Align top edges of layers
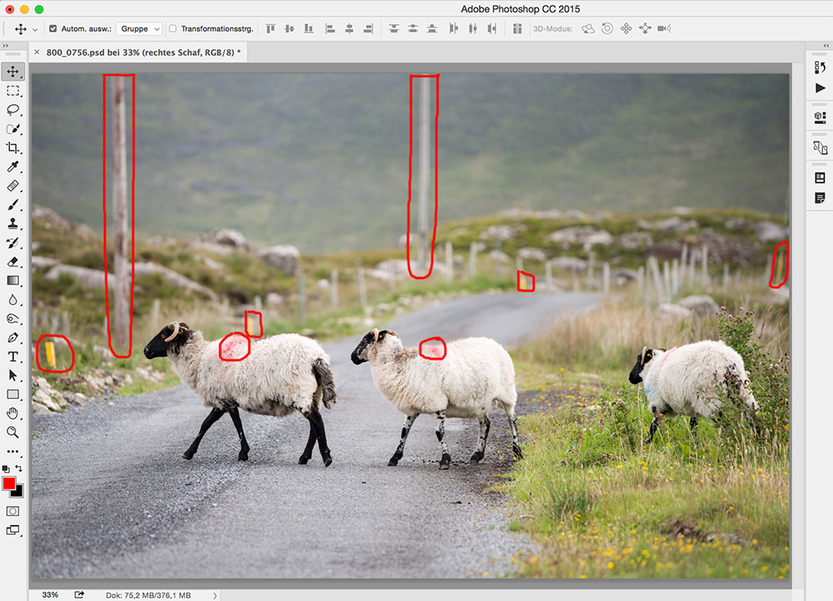Viewport: 833px width, 601px height. click(271, 28)
